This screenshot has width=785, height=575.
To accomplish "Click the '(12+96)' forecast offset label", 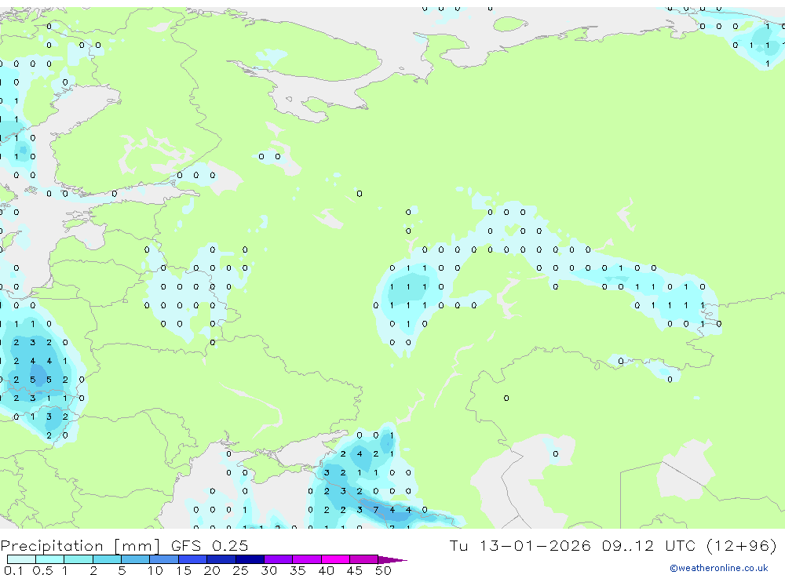I will click(x=742, y=545).
